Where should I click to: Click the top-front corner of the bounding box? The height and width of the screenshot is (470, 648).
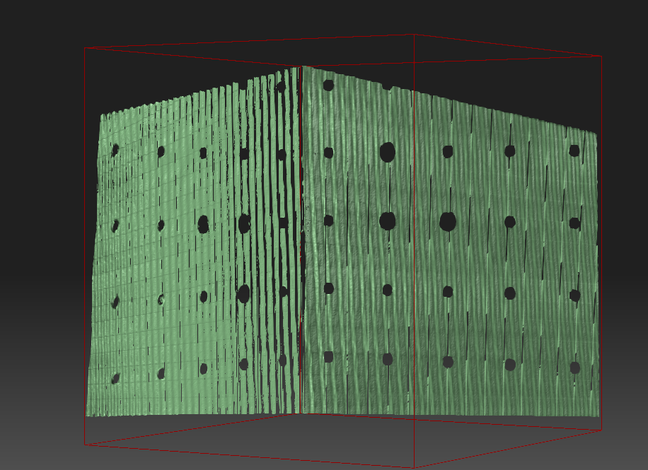415,34
